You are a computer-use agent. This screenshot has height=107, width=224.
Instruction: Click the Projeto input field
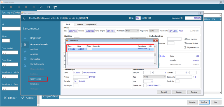tap(81, 77)
